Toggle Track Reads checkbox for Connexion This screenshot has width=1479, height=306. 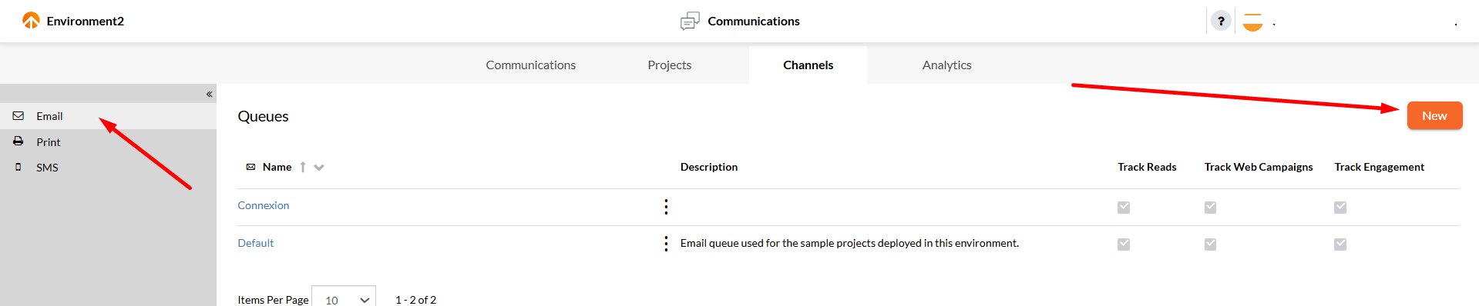coord(1124,208)
